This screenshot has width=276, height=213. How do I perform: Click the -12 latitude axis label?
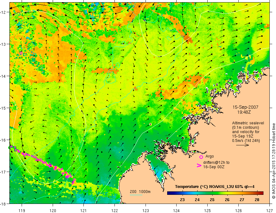(3, 12)
